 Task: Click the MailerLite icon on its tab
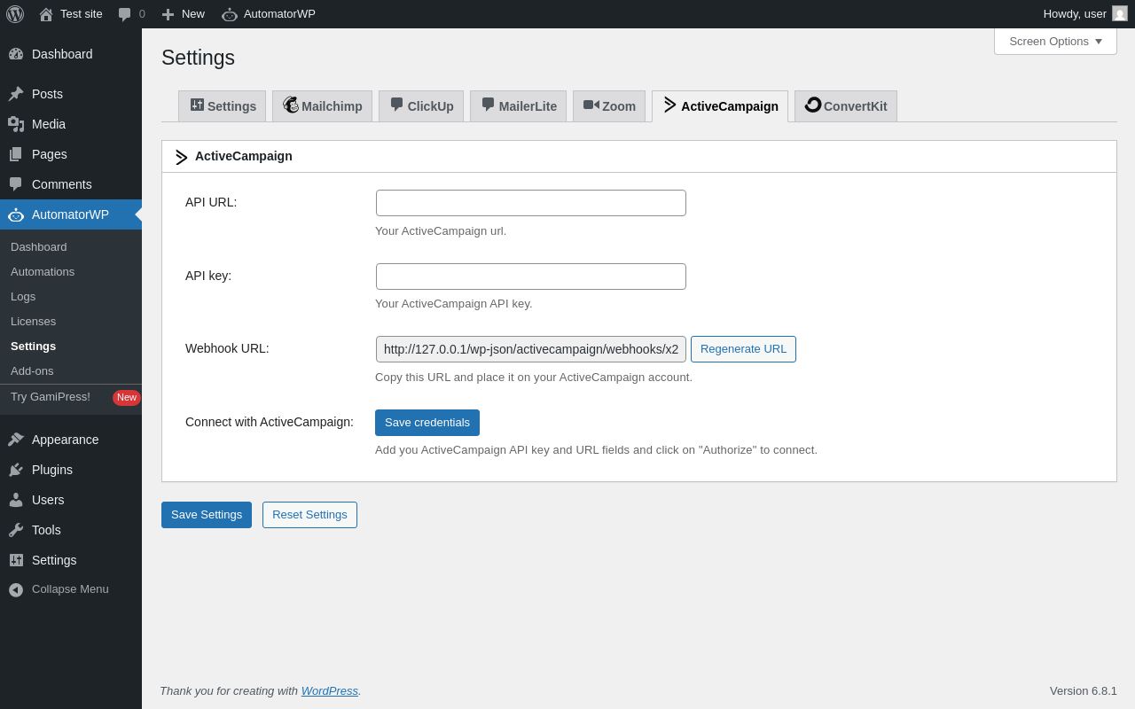pos(488,105)
